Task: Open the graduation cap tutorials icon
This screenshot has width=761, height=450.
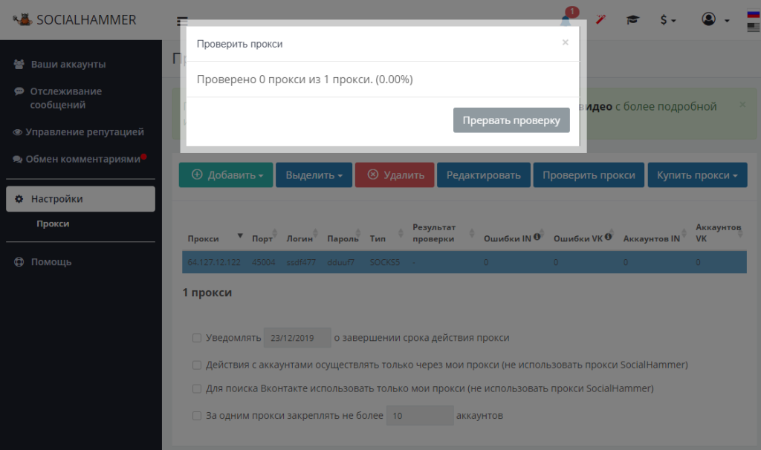Action: pyautogui.click(x=633, y=20)
